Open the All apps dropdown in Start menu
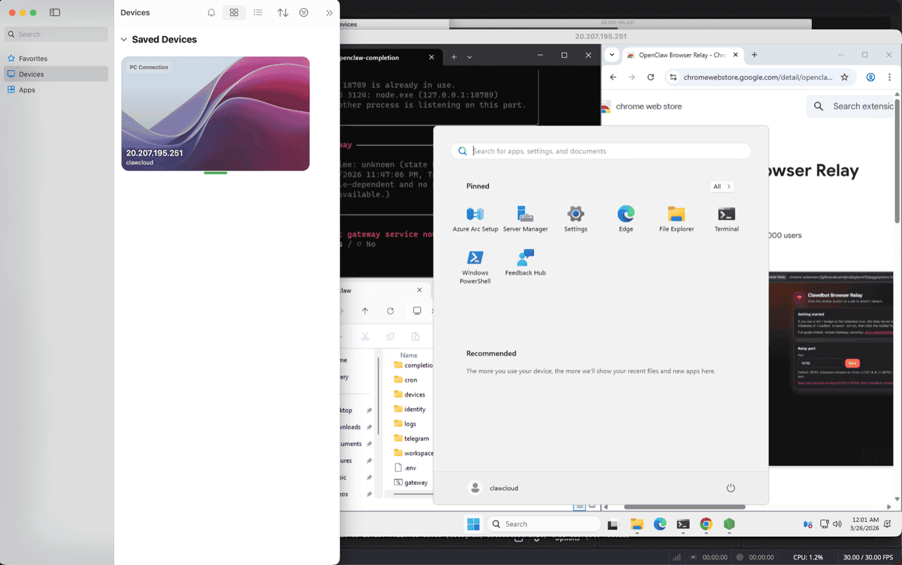 click(721, 187)
